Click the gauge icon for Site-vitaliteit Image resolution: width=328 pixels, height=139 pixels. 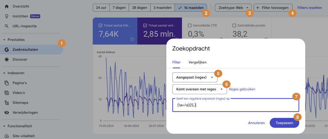click(x=7, y=136)
